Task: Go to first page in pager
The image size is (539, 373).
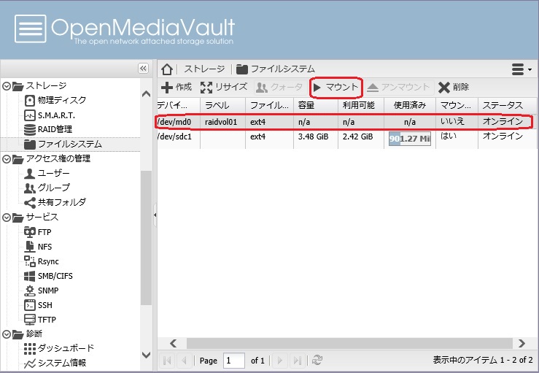Action: click(168, 361)
